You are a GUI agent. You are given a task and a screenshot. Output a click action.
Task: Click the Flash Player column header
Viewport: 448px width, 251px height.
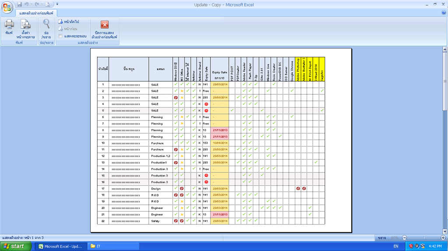pos(250,69)
